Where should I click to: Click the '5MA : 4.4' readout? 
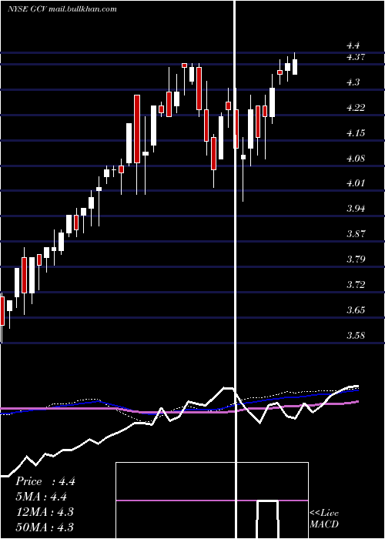(x=41, y=497)
